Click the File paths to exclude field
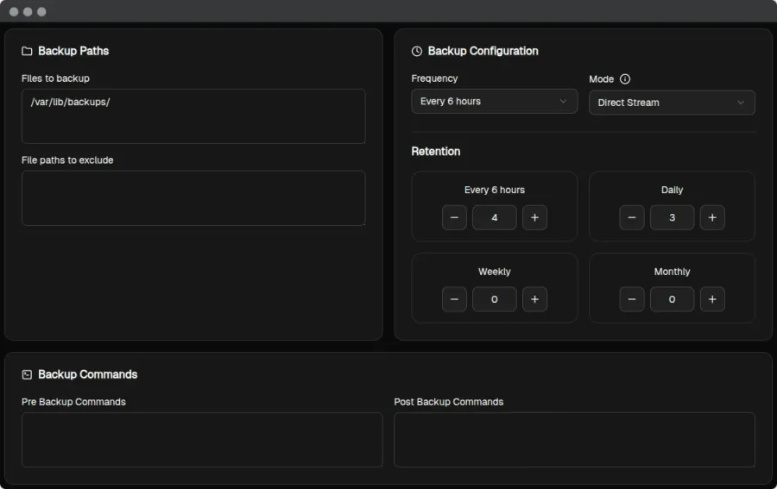 click(193, 197)
